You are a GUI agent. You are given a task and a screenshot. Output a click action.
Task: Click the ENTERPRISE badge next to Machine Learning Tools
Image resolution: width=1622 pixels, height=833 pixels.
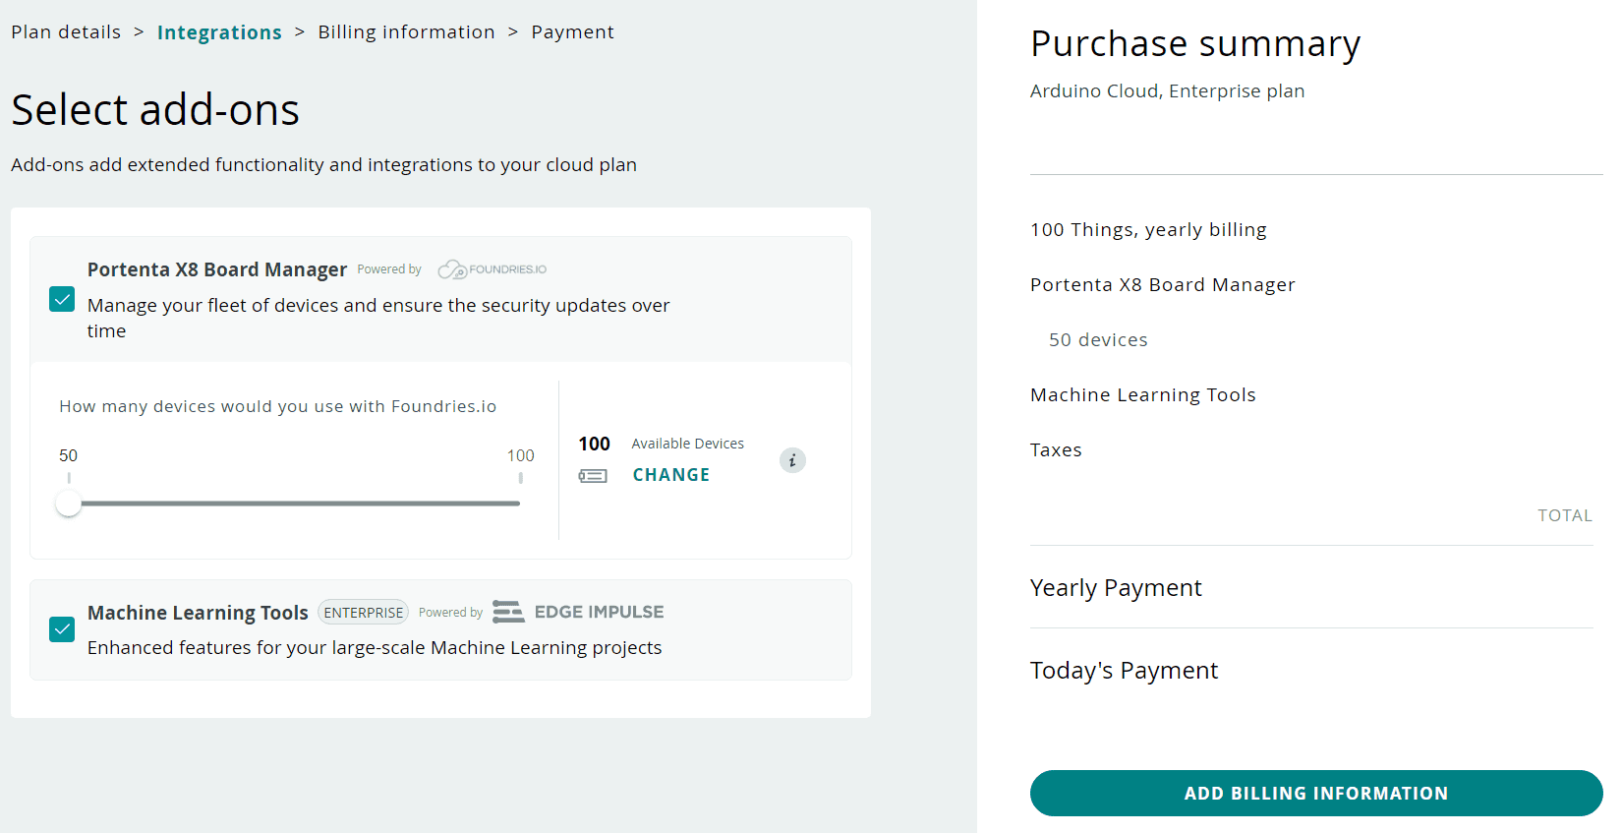pyautogui.click(x=363, y=613)
